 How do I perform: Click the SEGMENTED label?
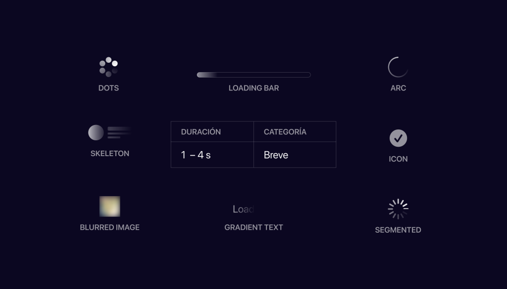coord(398,230)
